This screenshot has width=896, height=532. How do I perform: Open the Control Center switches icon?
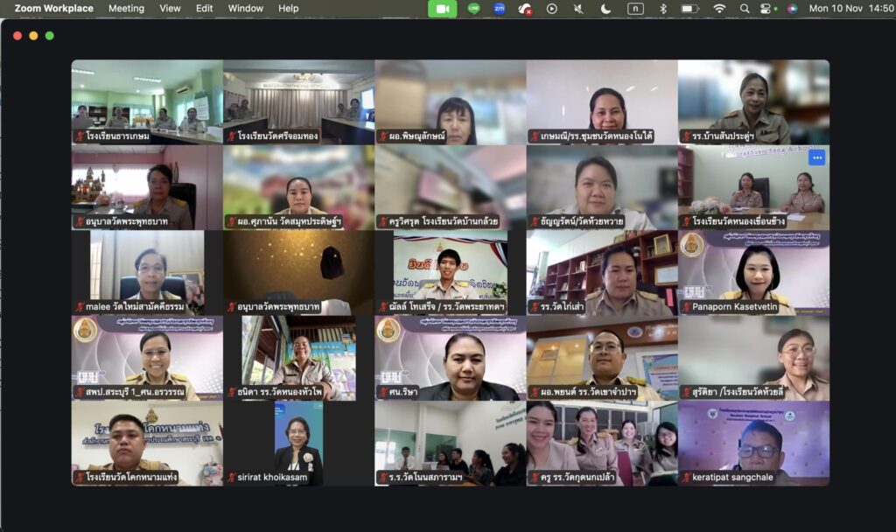point(768,9)
